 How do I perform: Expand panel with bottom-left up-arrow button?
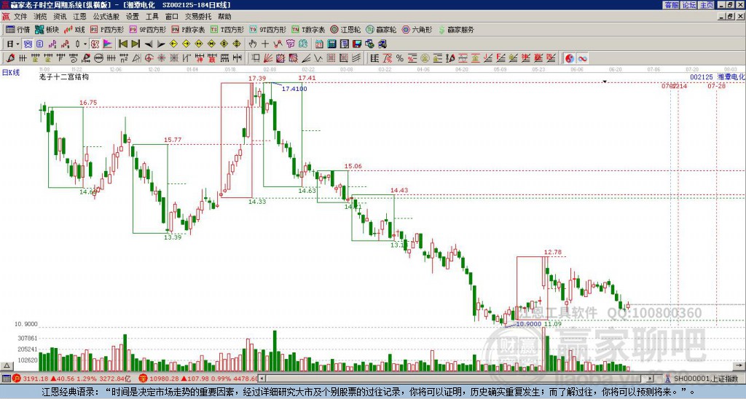[x=7, y=366]
